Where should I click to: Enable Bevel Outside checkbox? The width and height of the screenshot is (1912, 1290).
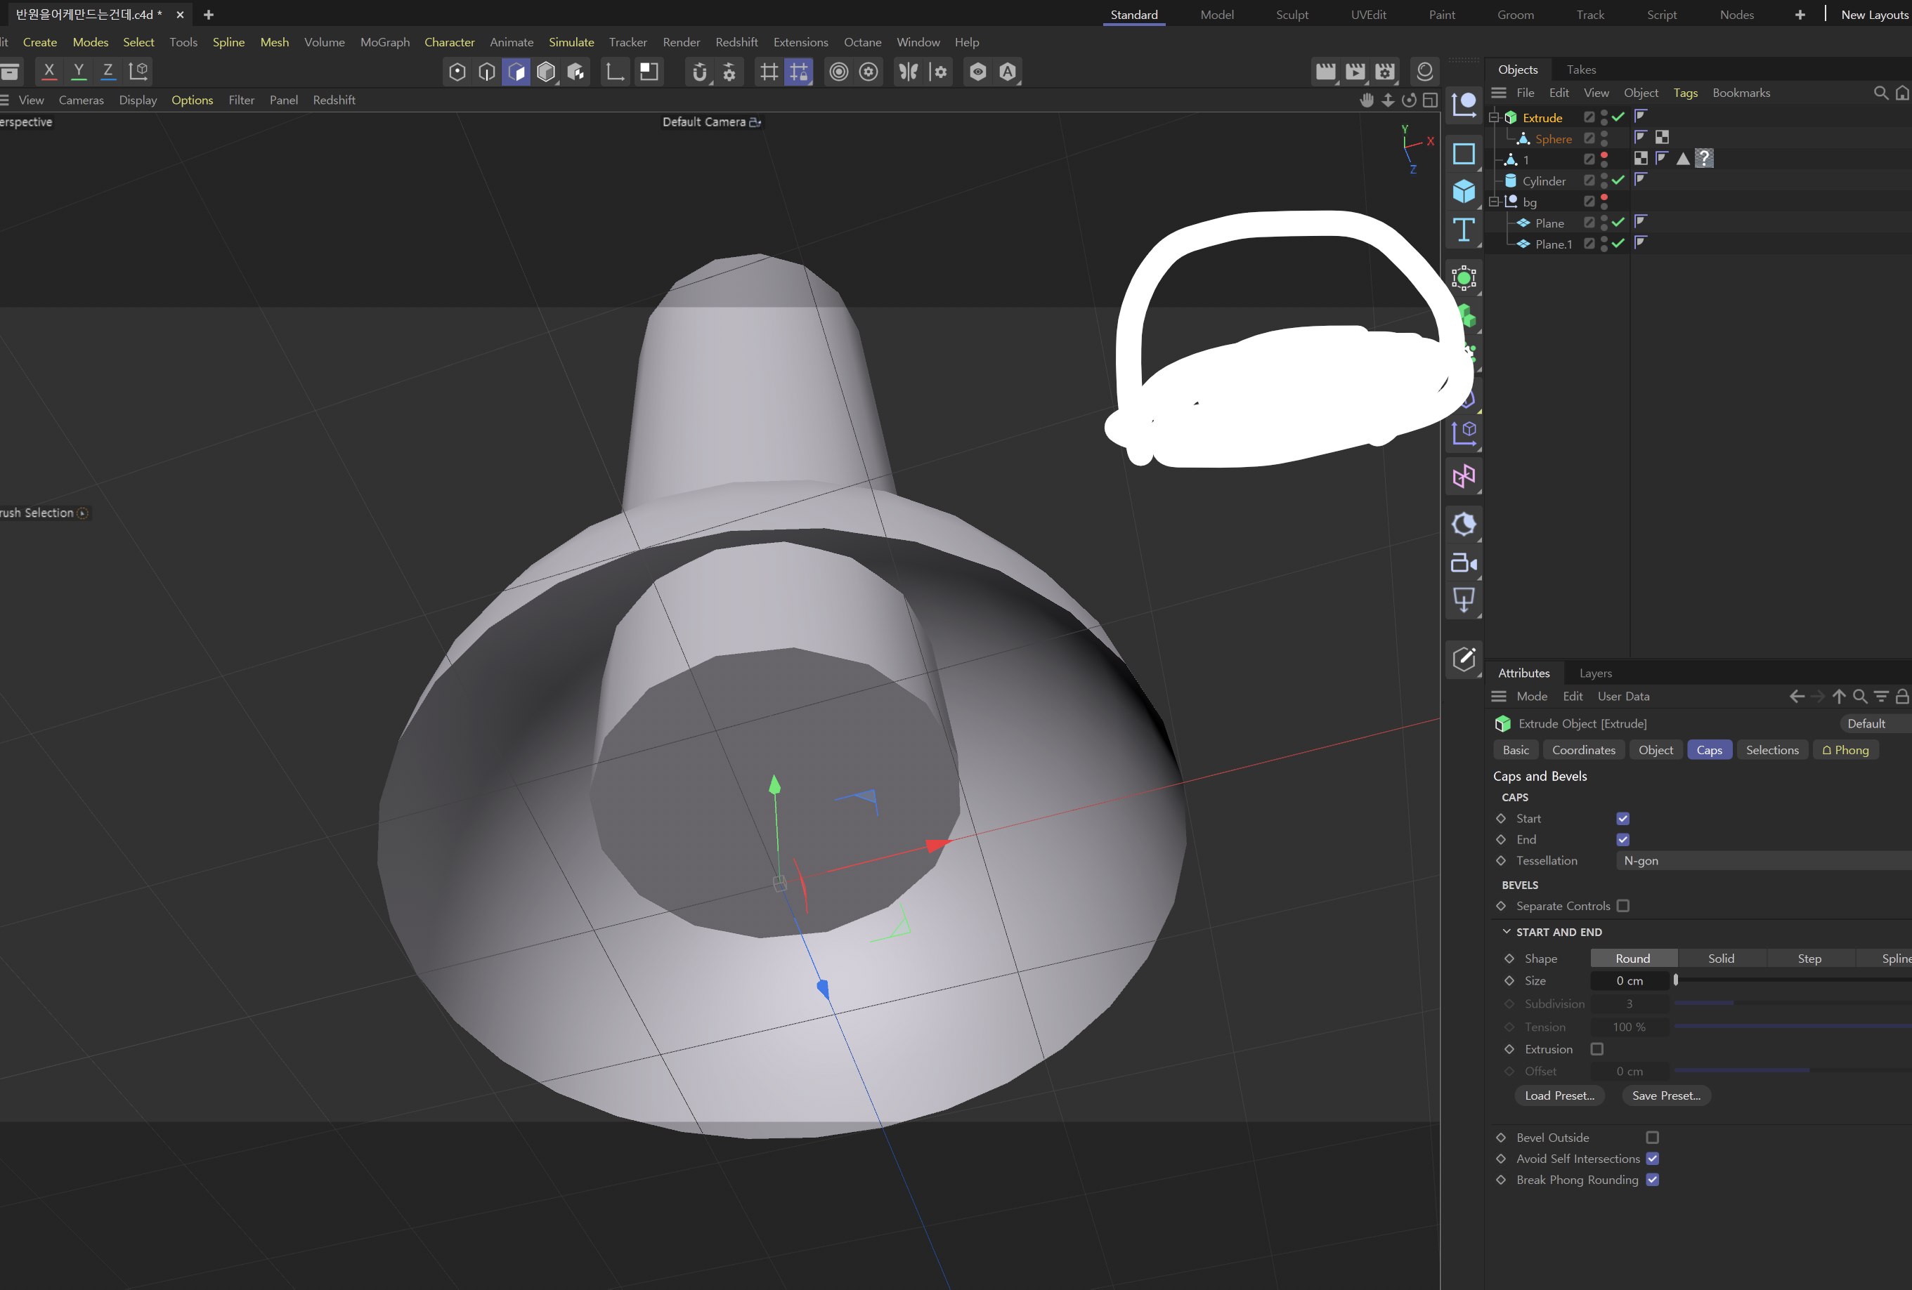pos(1652,1138)
